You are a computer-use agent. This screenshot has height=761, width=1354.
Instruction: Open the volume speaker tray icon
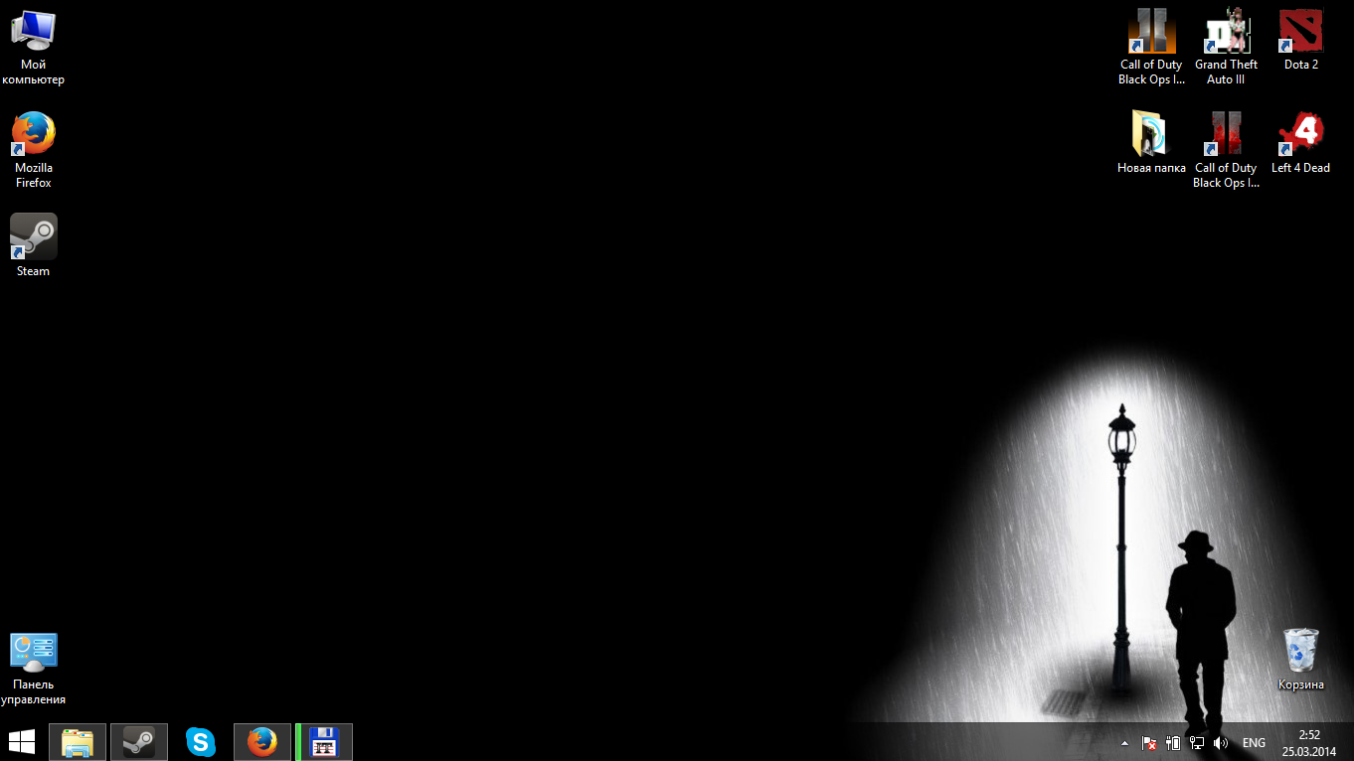[x=1221, y=743]
